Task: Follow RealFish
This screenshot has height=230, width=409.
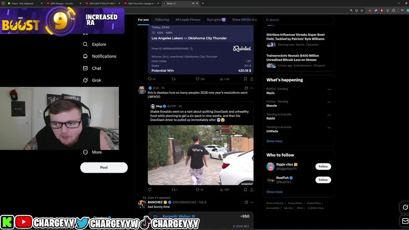Action: (x=323, y=180)
